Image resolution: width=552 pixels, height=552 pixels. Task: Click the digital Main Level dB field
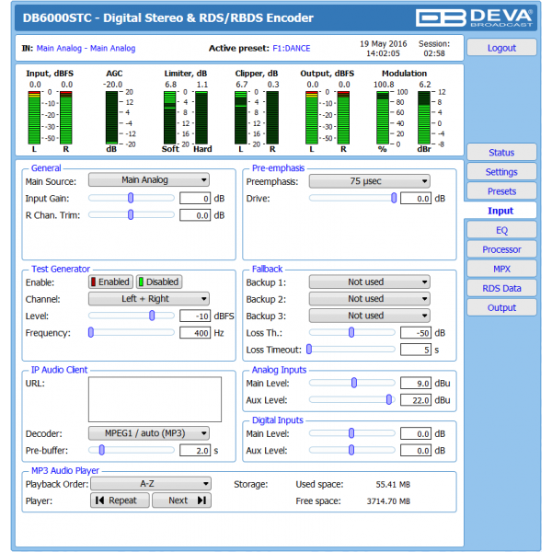[x=416, y=434]
